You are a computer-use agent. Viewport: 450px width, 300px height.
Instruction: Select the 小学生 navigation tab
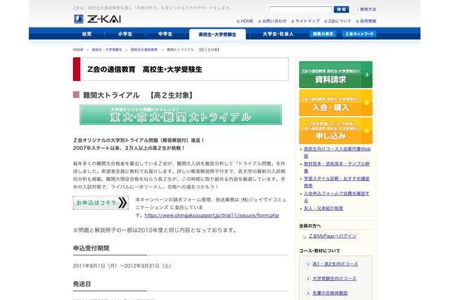[x=125, y=34]
